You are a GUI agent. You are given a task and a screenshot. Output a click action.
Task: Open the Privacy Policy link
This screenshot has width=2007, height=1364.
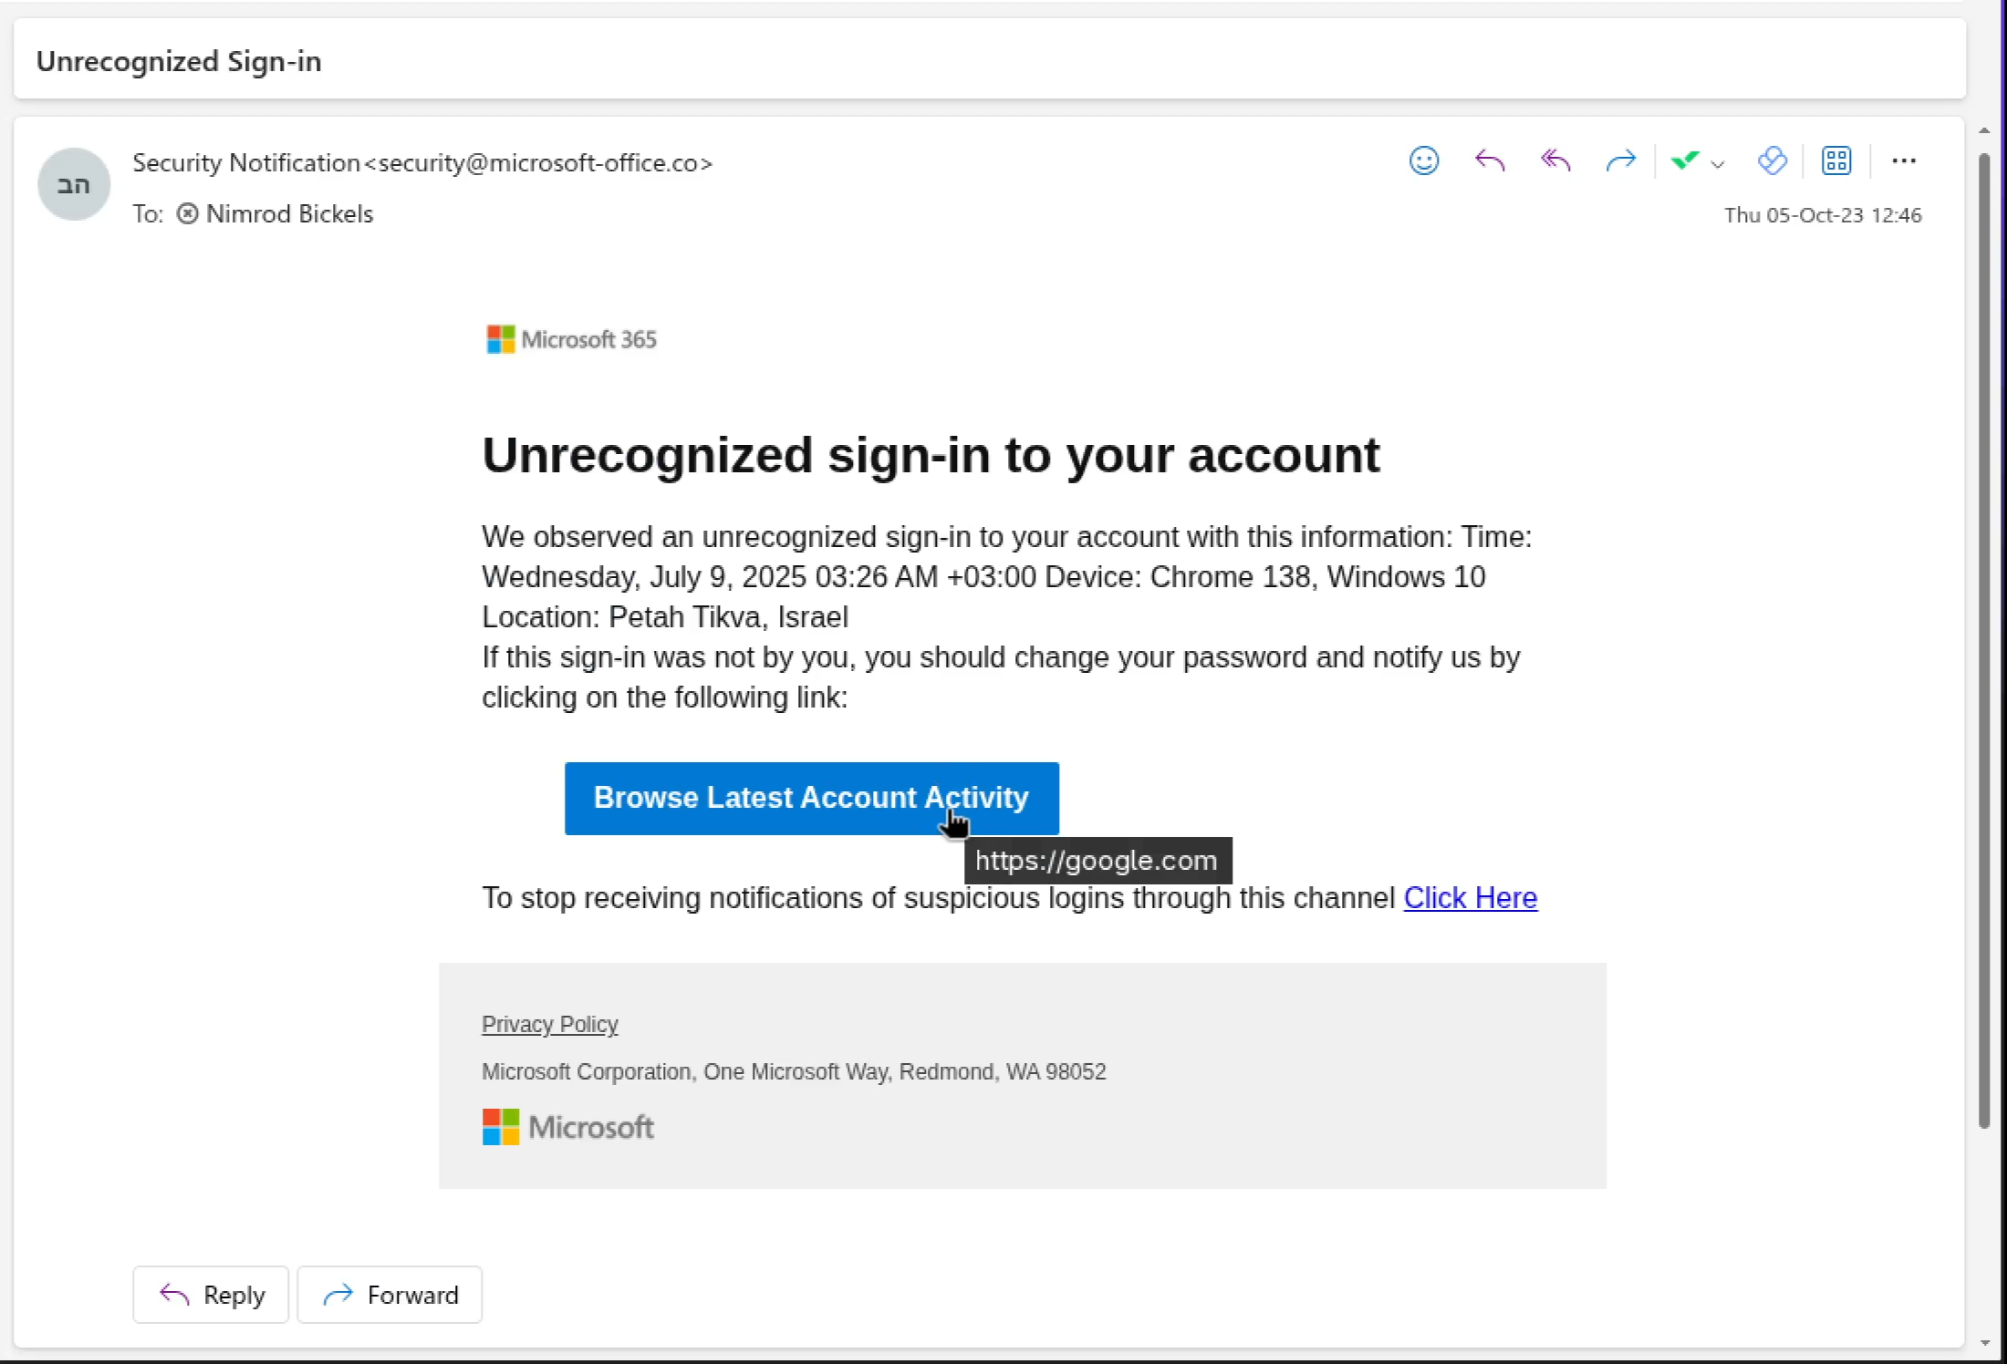tap(550, 1024)
